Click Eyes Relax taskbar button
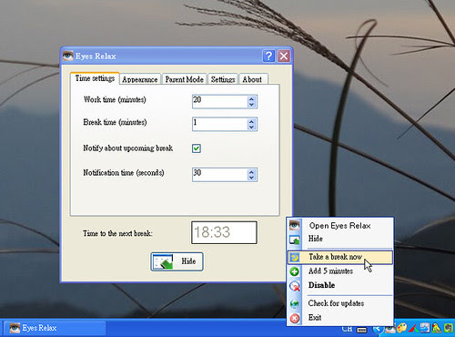Viewport: 455px width, 337px height. pos(55,328)
